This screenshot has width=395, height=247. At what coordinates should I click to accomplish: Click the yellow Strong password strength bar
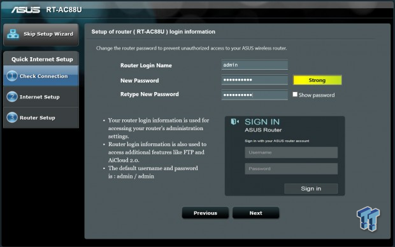click(x=317, y=80)
